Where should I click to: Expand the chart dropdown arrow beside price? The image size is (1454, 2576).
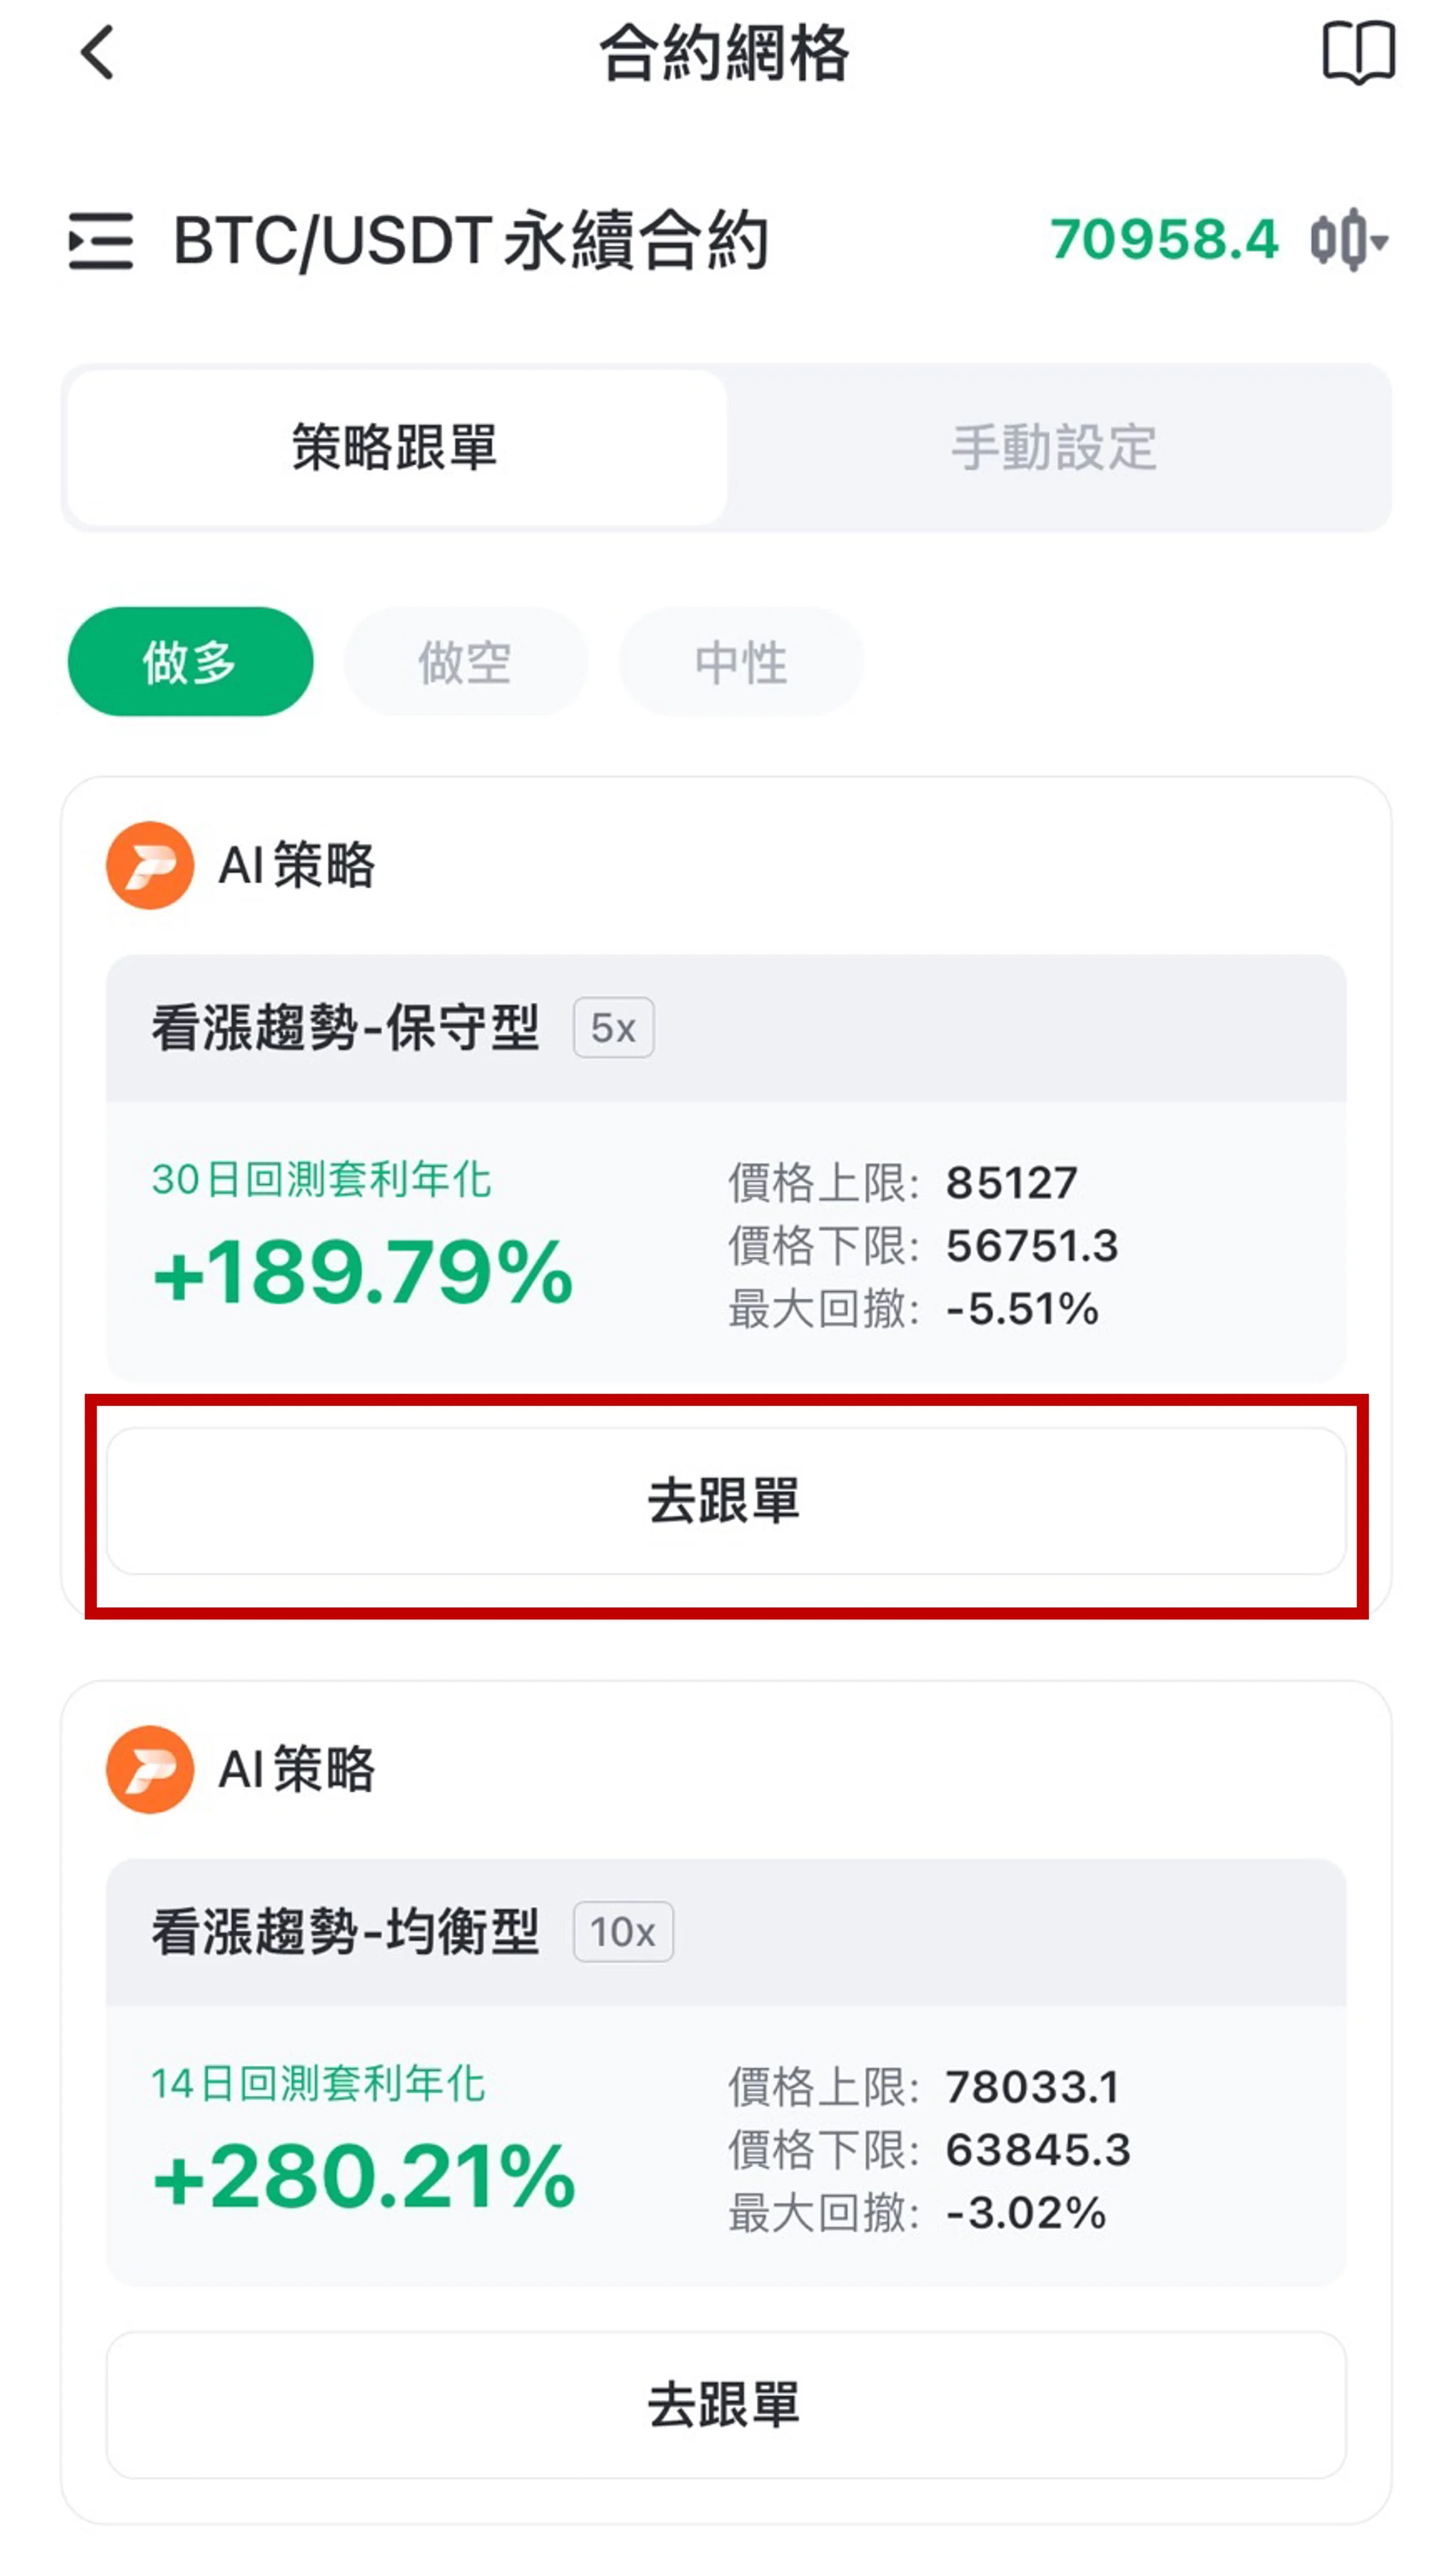point(1380,241)
